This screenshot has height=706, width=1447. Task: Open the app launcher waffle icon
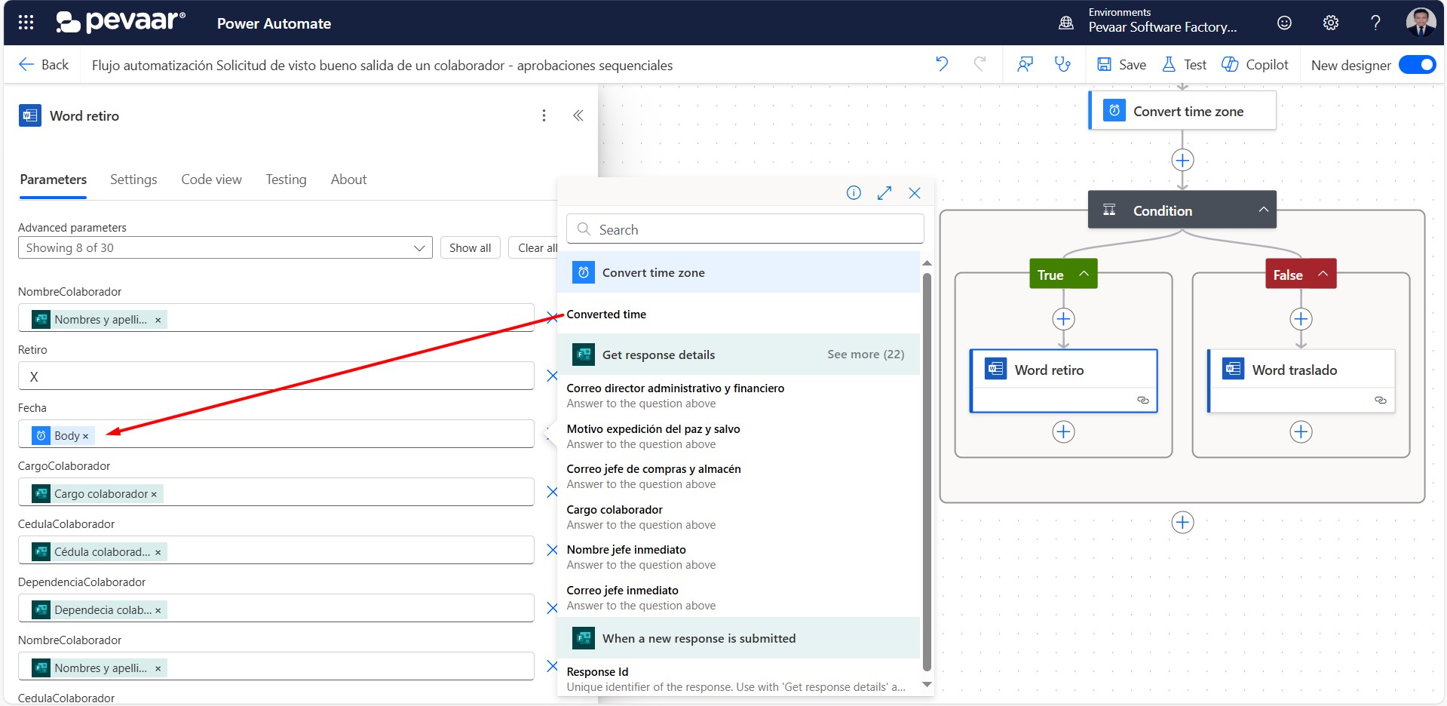pyautogui.click(x=26, y=23)
